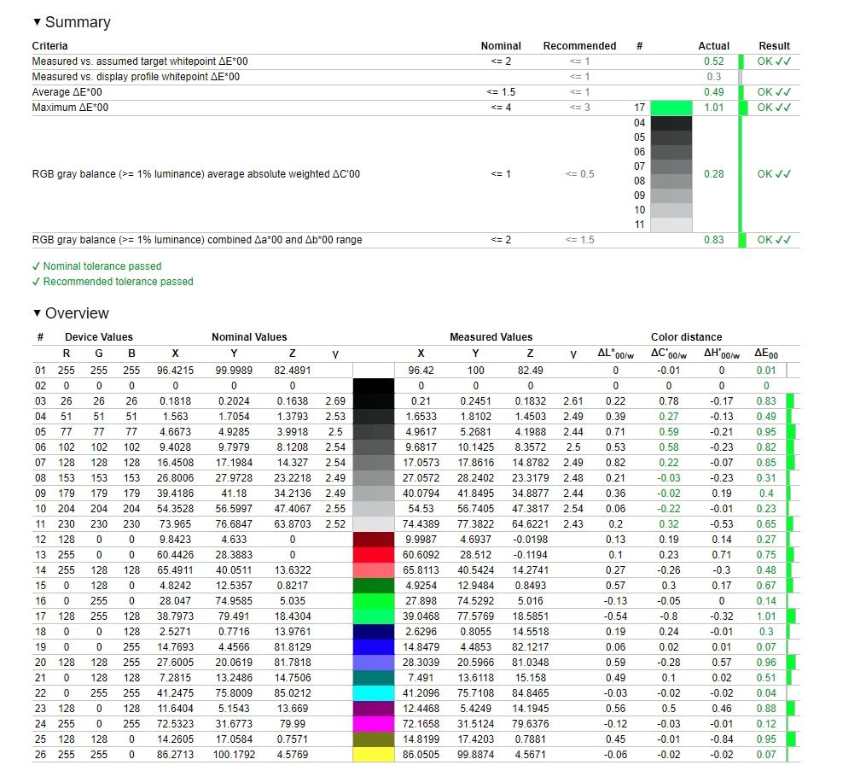Click 'average absolute weighted ΔC'00' row
866x771 pixels.
(416, 174)
